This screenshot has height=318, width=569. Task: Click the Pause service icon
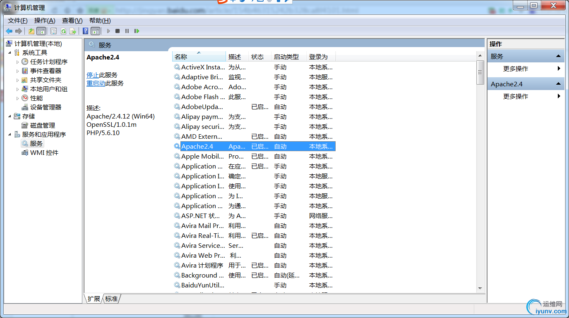pos(127,31)
